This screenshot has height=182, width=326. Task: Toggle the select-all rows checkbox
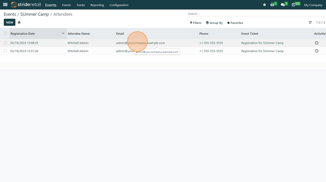6,33
